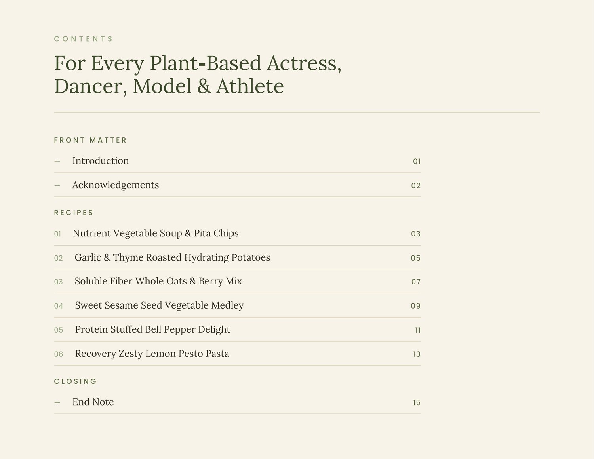Click recipe index 04 before Sweet Sesame

tap(59, 306)
